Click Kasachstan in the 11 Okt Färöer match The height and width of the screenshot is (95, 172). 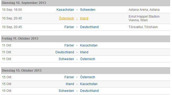(x=89, y=45)
